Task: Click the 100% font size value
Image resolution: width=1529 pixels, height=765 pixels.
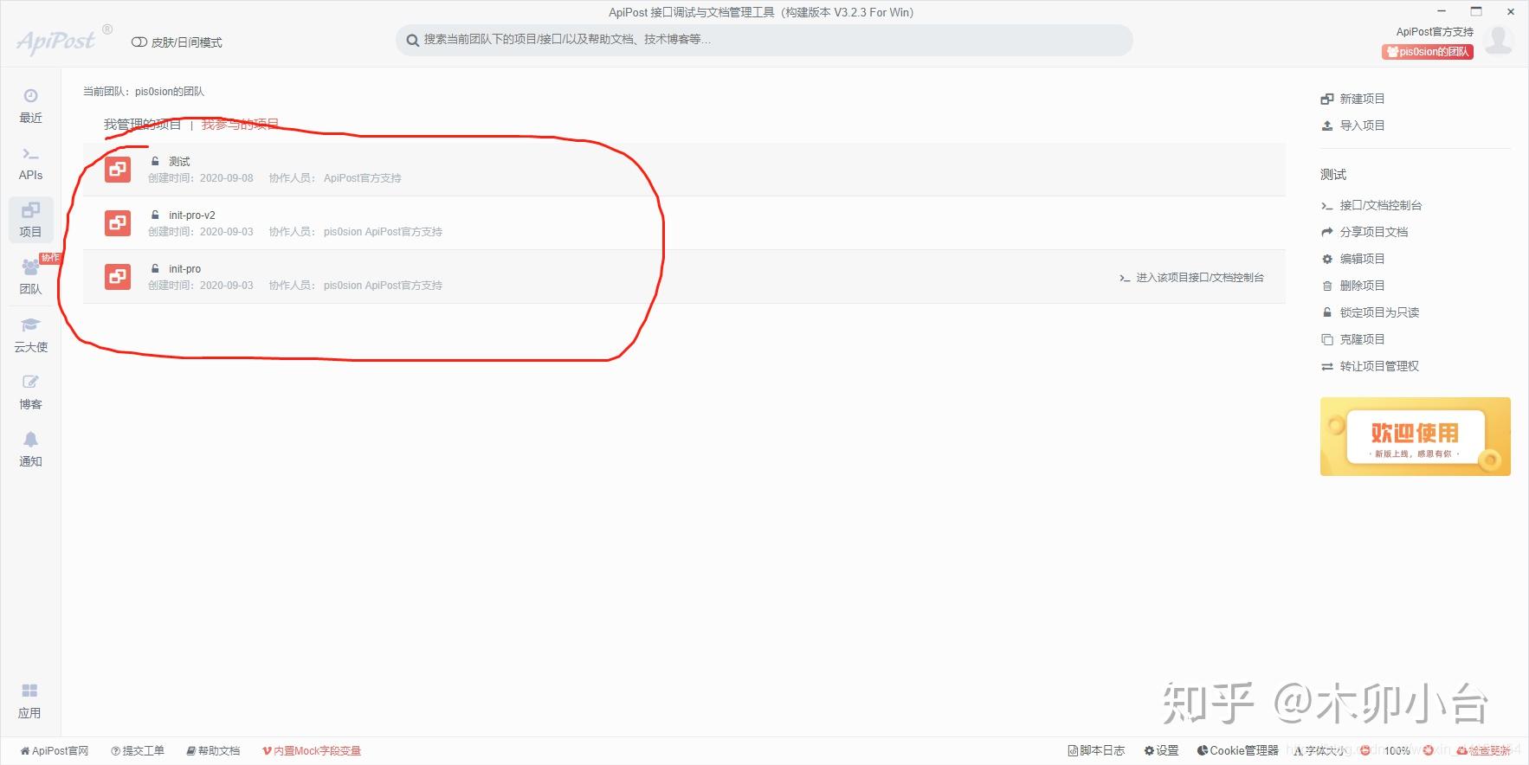Action: click(x=1397, y=751)
